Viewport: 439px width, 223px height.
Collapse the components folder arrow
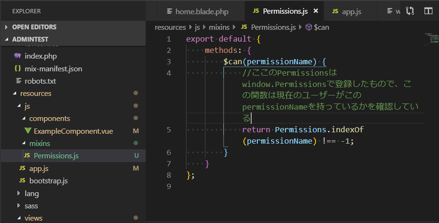(x=24, y=118)
